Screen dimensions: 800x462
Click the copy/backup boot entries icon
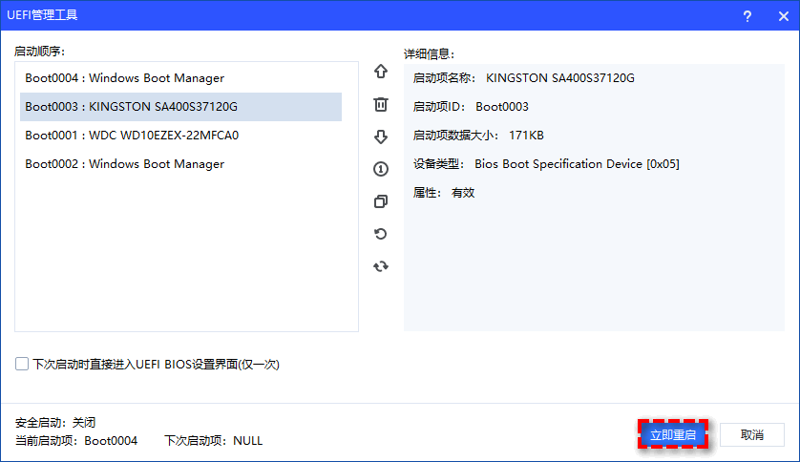coord(381,201)
